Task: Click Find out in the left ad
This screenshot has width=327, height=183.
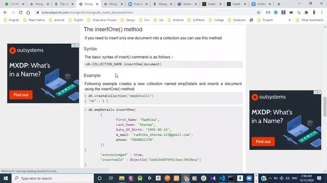Action: pyautogui.click(x=21, y=95)
